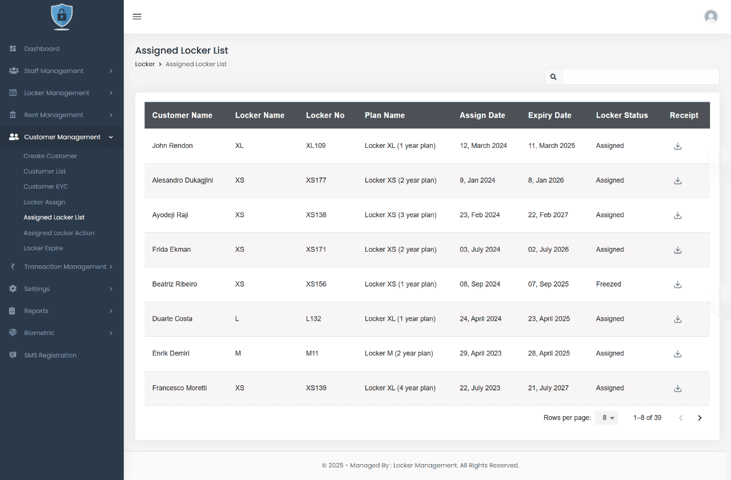Download receipt for John Rendon
This screenshot has width=731, height=480.
[677, 146]
